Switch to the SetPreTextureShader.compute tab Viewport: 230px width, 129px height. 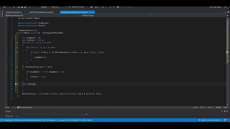(x=41, y=12)
